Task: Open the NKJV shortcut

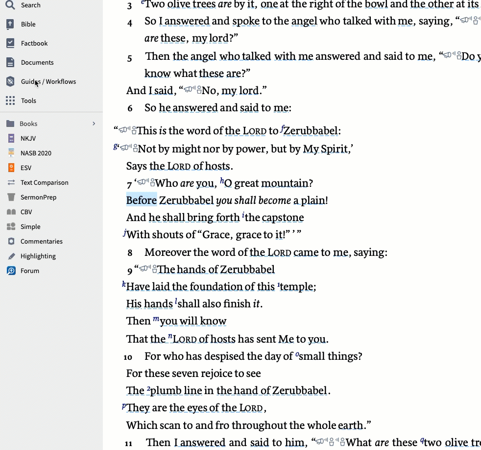Action: pos(28,138)
